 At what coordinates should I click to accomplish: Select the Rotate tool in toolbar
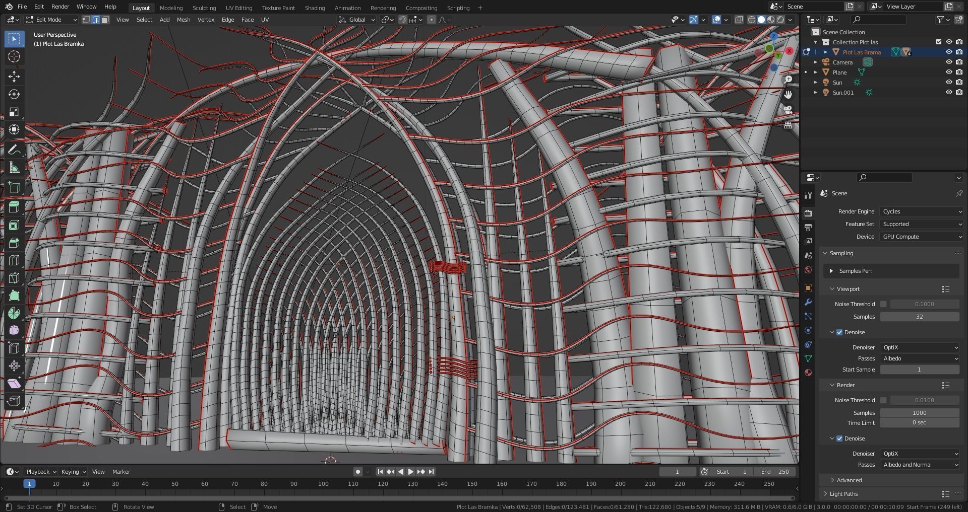14,94
